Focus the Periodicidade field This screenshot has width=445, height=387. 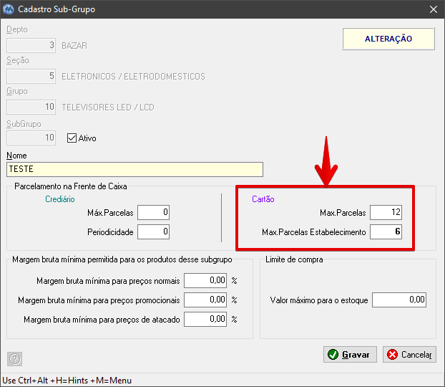[x=154, y=231]
